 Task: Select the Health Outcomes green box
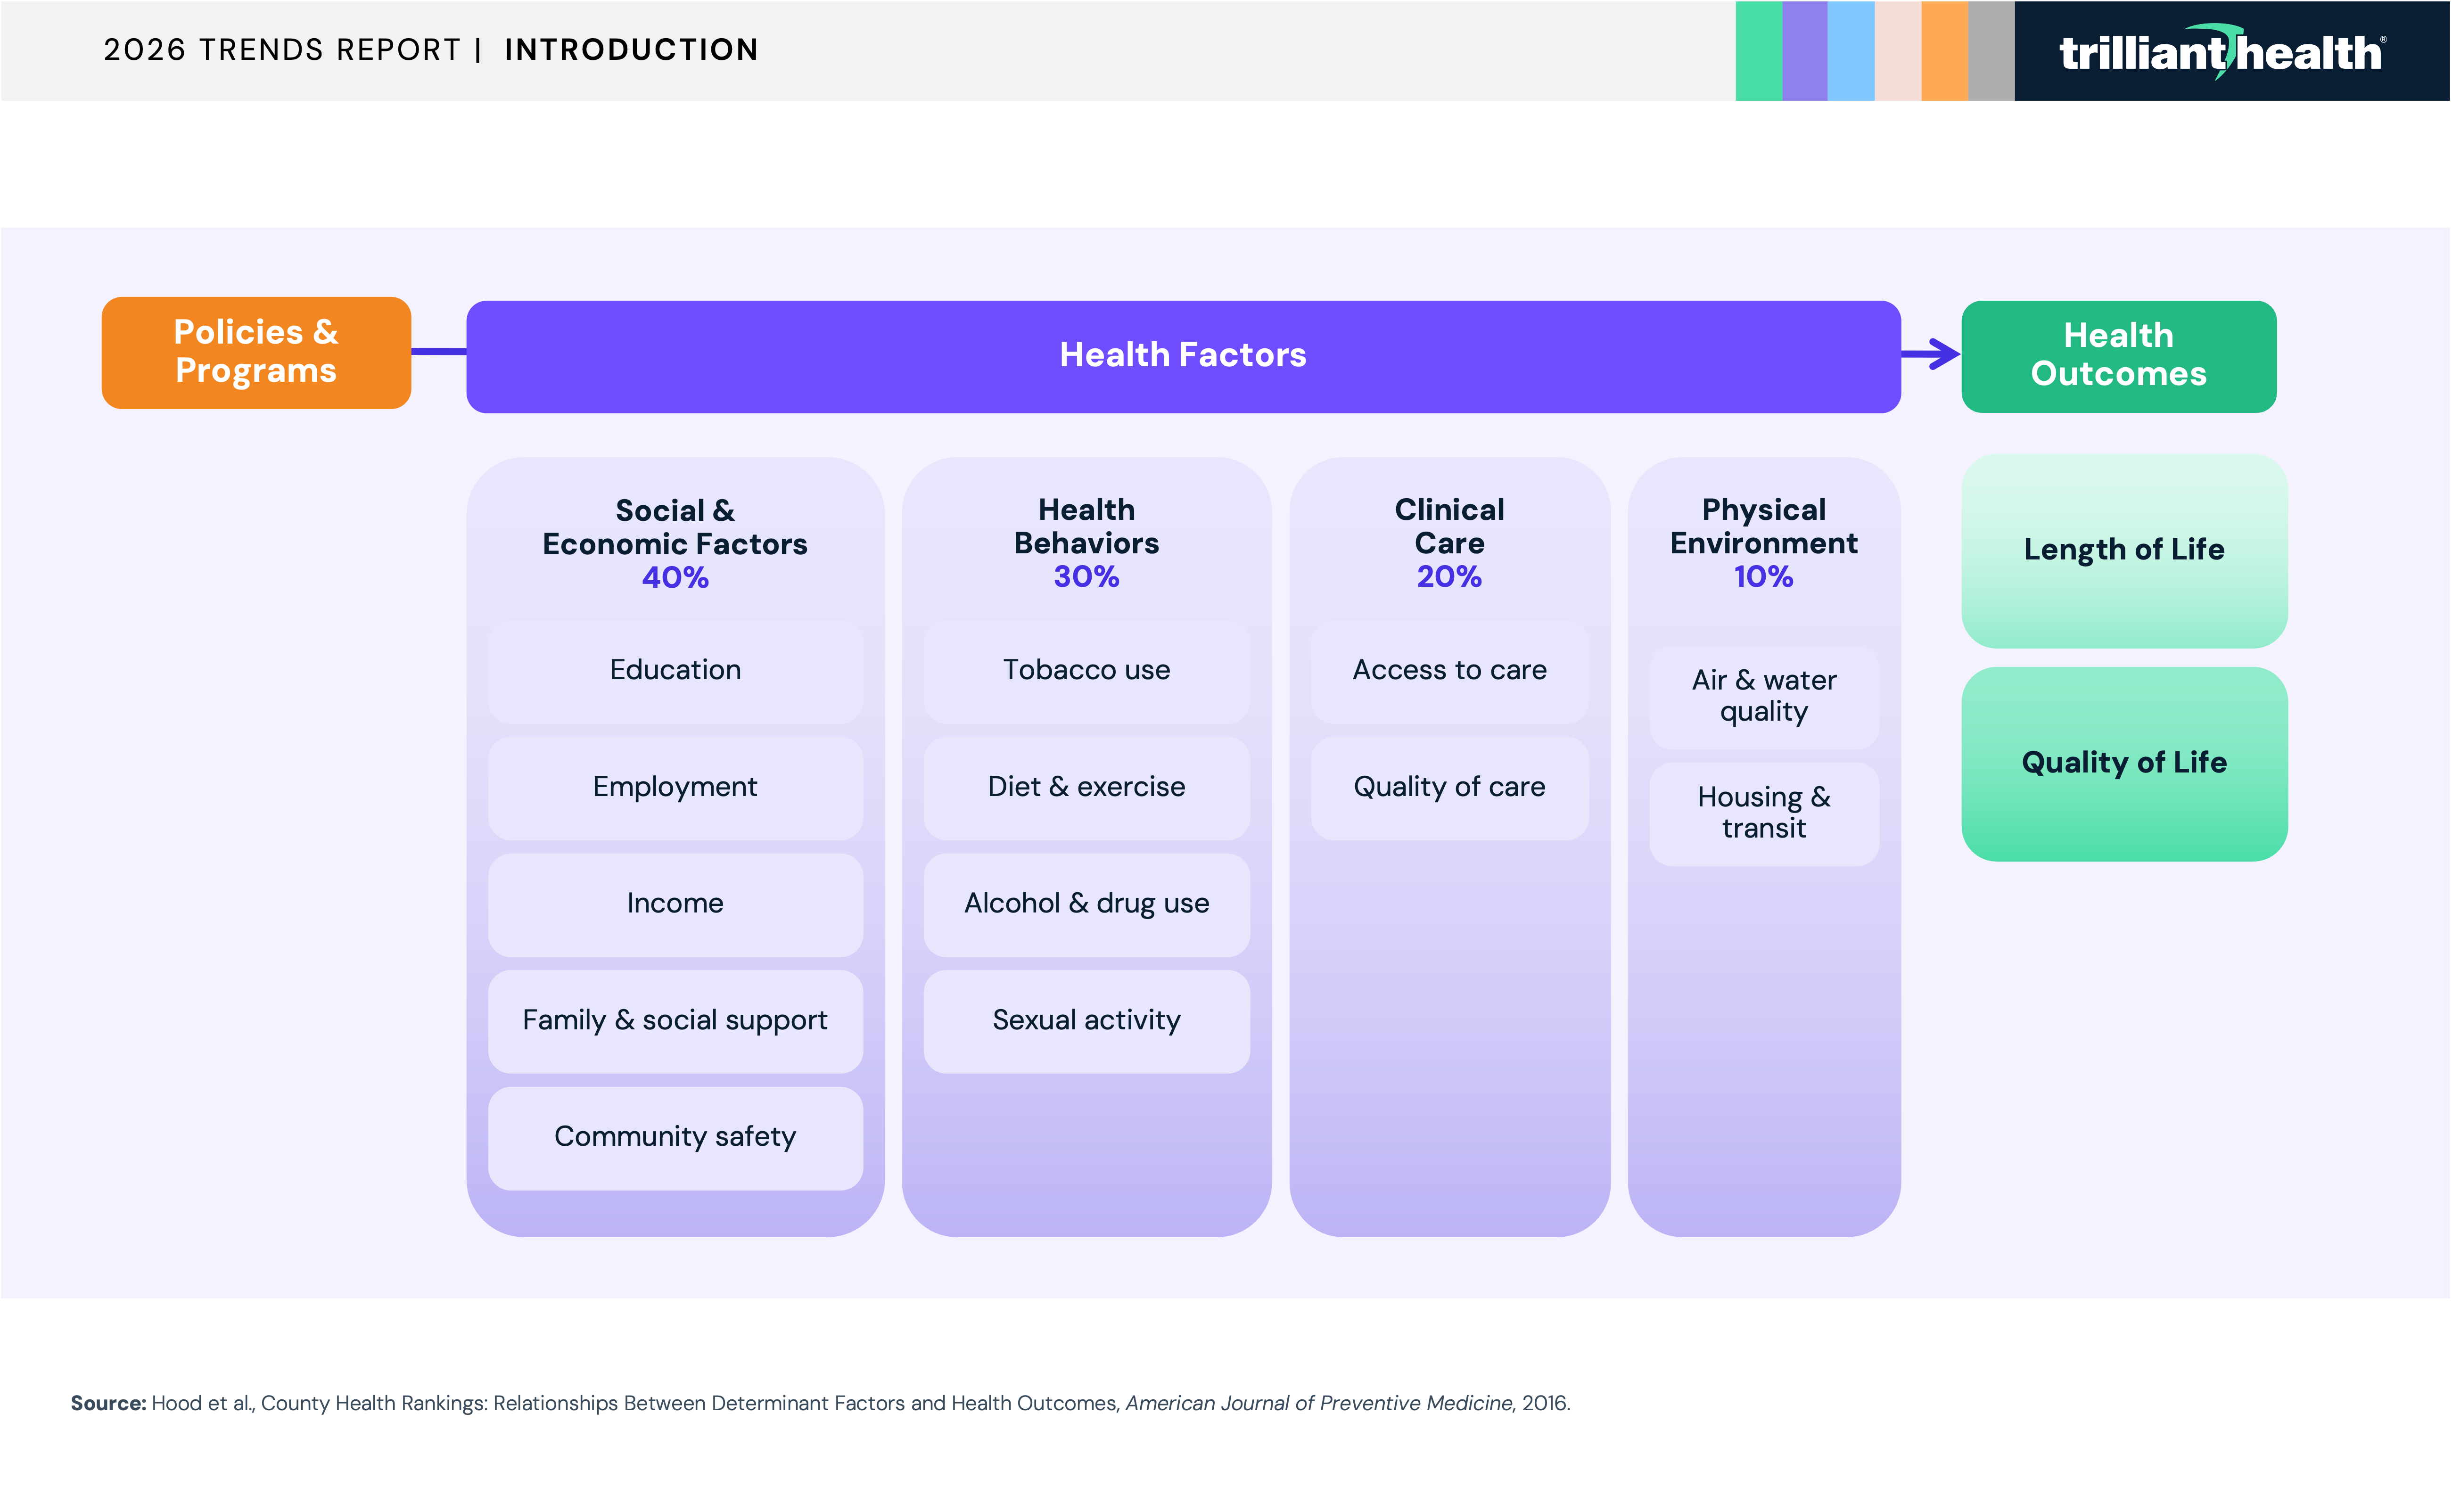pyautogui.click(x=2119, y=356)
